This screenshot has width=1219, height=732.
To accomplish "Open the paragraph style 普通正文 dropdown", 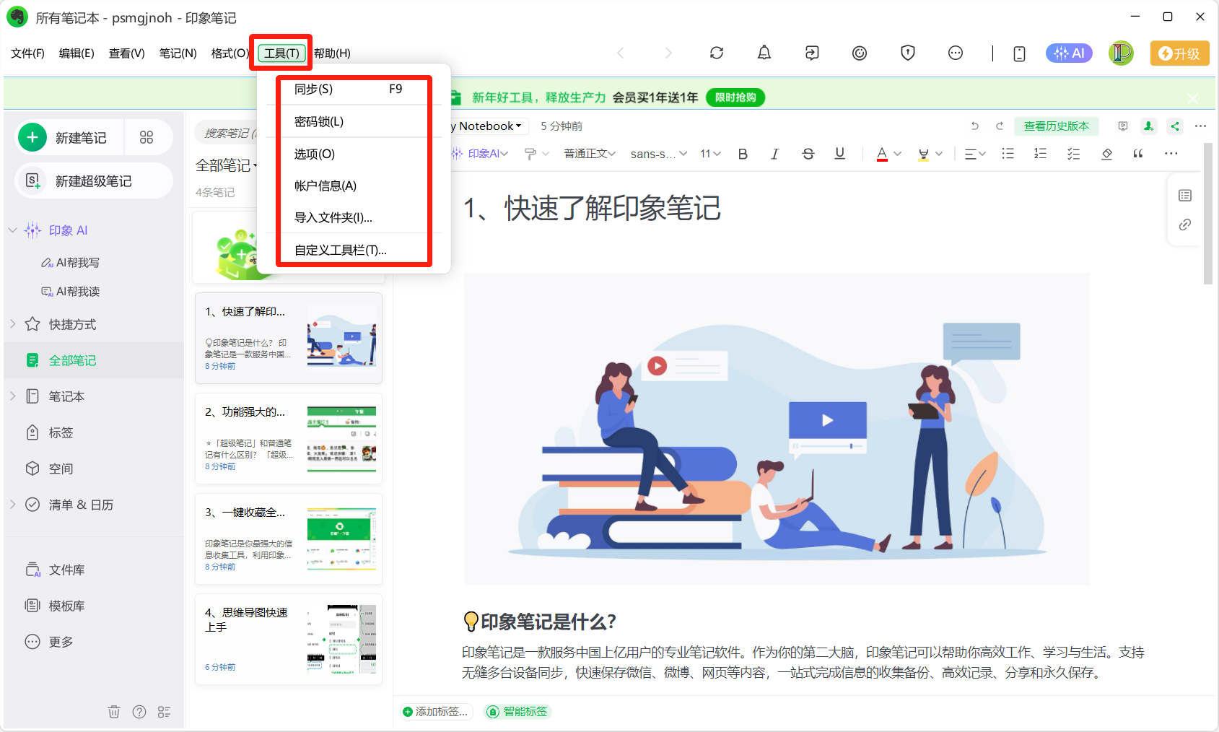I will tap(590, 154).
